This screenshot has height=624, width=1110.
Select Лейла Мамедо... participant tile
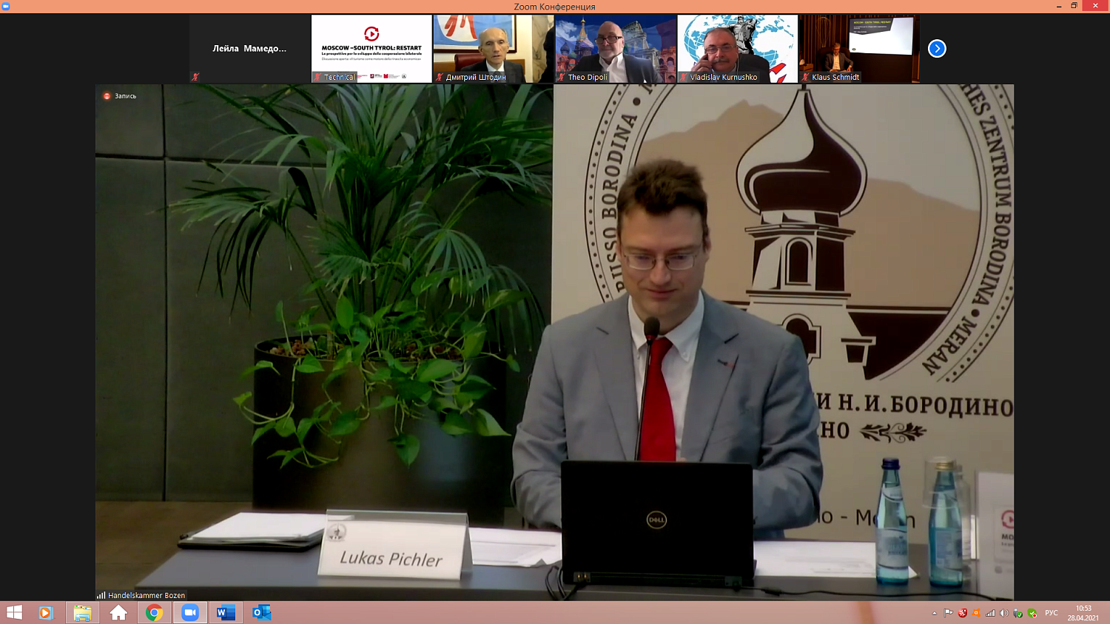point(249,49)
